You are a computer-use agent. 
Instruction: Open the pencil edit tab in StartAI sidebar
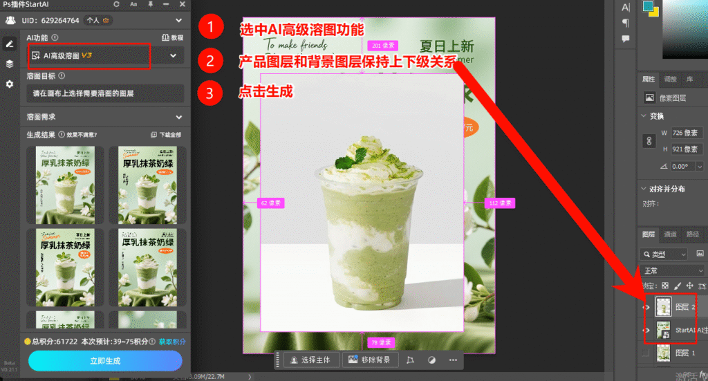click(x=10, y=44)
